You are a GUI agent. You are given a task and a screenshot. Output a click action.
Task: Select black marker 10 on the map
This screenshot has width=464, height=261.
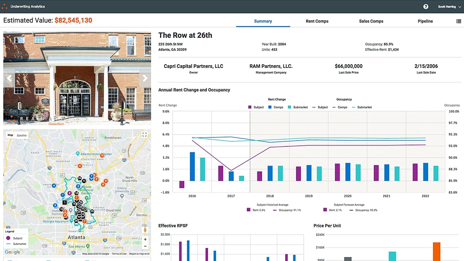(62, 210)
